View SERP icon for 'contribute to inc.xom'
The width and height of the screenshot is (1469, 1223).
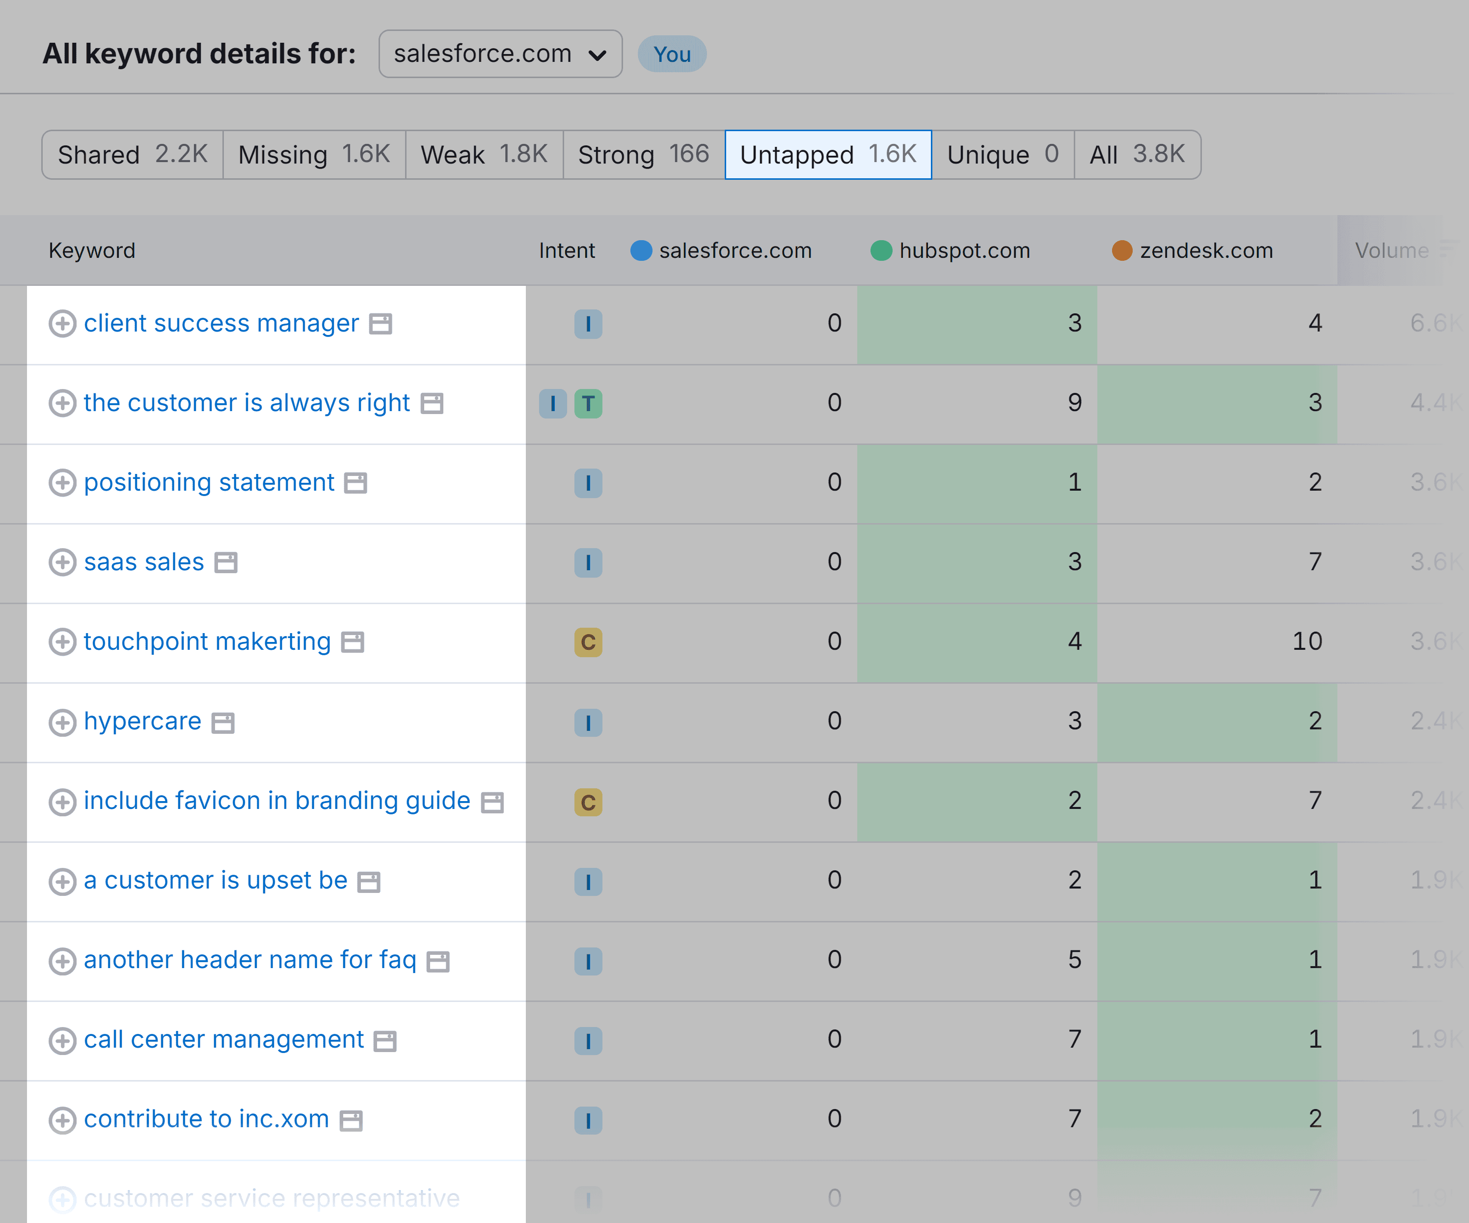(351, 1120)
